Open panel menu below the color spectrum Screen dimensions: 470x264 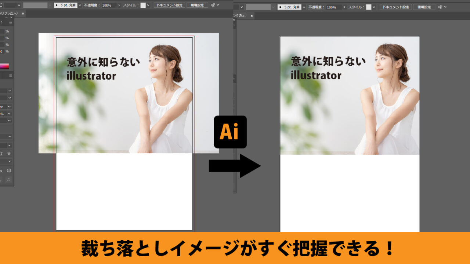click(11, 76)
